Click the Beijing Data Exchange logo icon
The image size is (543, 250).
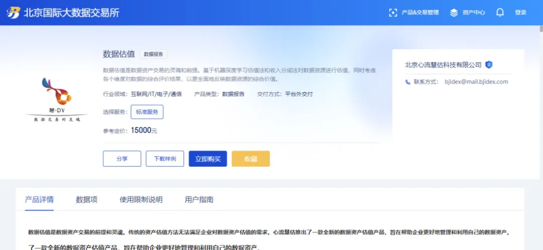click(x=13, y=13)
